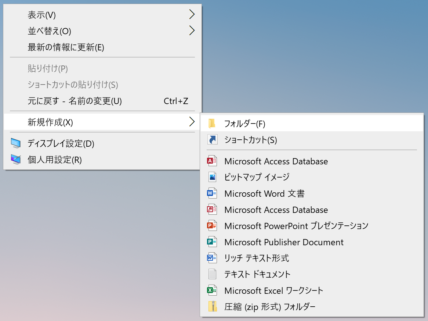428x321 pixels.
Task: Create a new ショートカット(S)
Action: click(312, 140)
